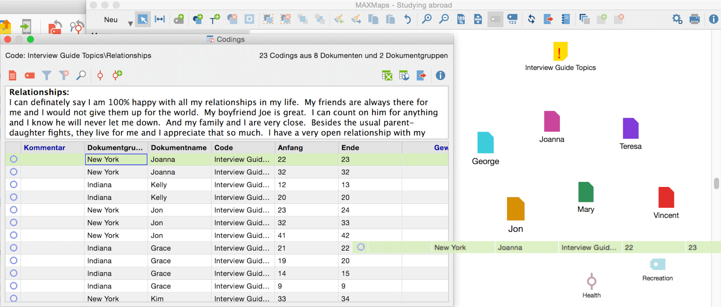Export the map from the toolbar
This screenshot has width=721, height=307.
click(548, 19)
